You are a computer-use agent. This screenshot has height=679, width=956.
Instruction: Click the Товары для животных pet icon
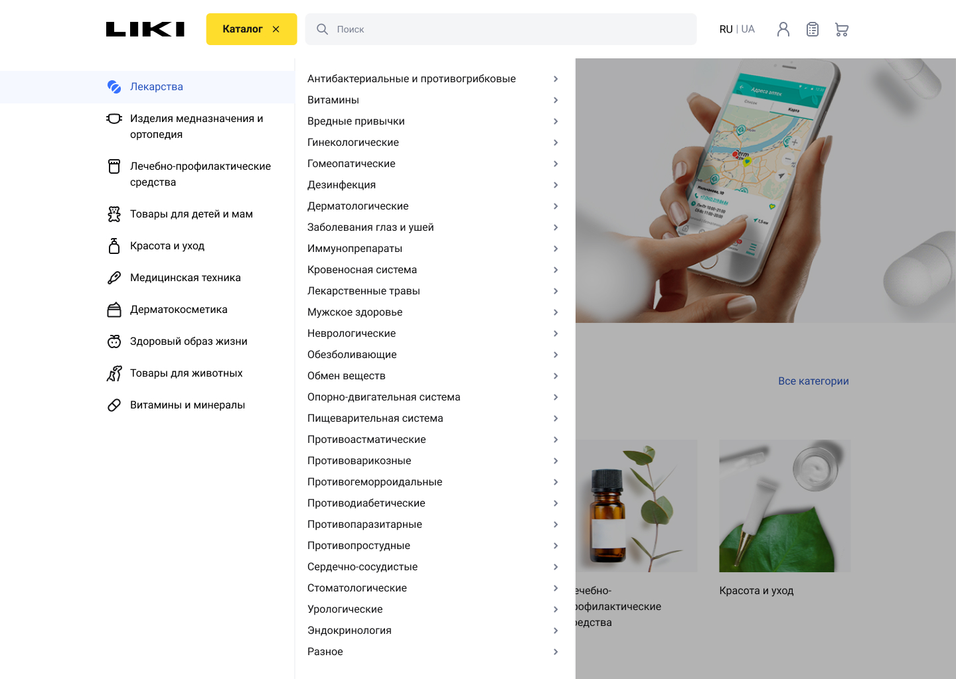point(114,373)
